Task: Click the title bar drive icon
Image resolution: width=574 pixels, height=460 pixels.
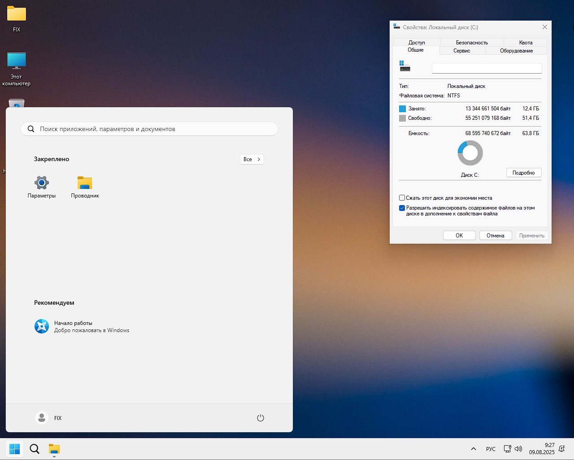Action: coord(396,27)
